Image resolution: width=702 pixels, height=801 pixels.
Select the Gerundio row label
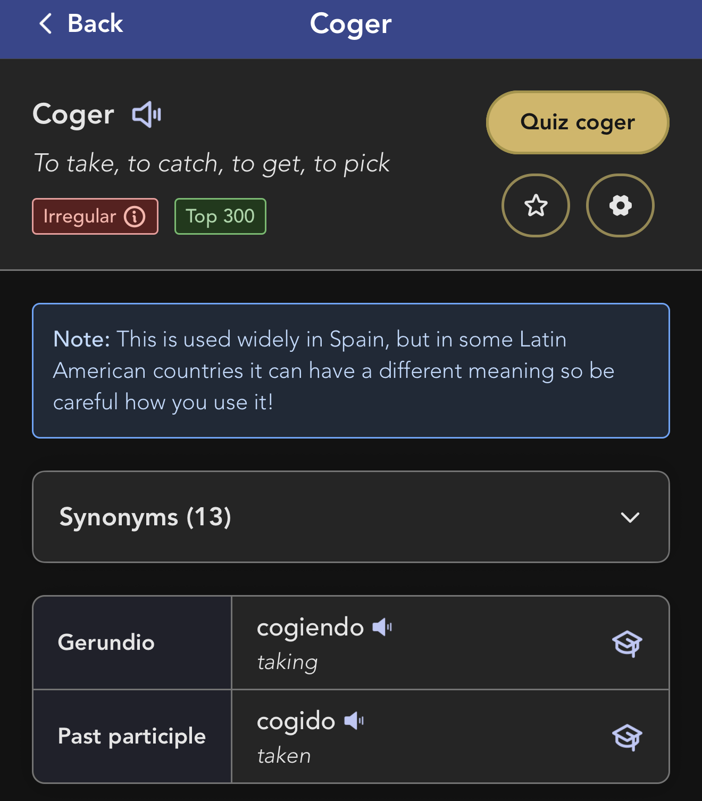[x=106, y=642]
